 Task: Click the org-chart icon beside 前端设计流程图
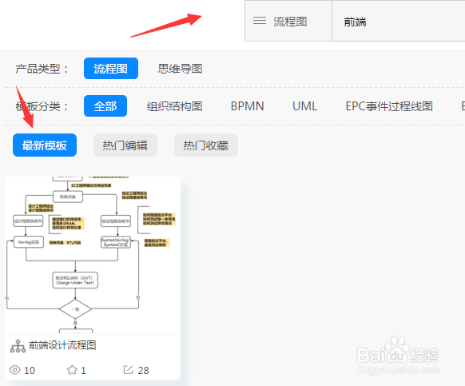[x=18, y=346]
